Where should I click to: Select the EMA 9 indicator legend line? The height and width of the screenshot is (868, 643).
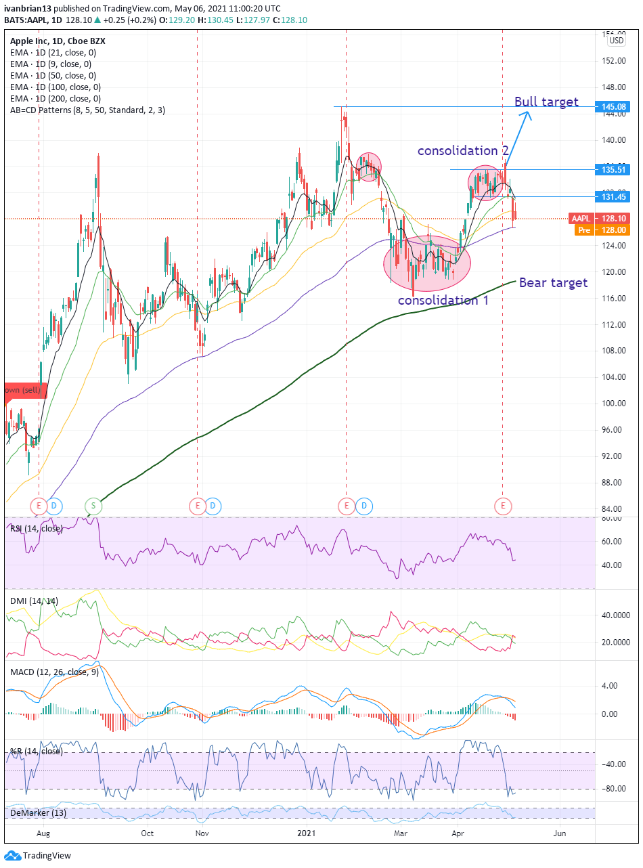(x=51, y=64)
